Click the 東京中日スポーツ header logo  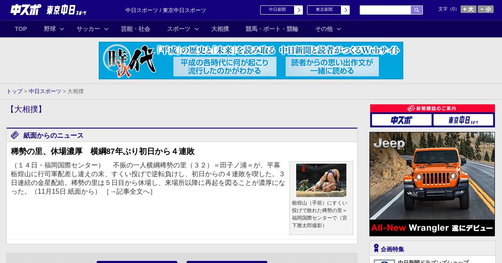coord(67,10)
